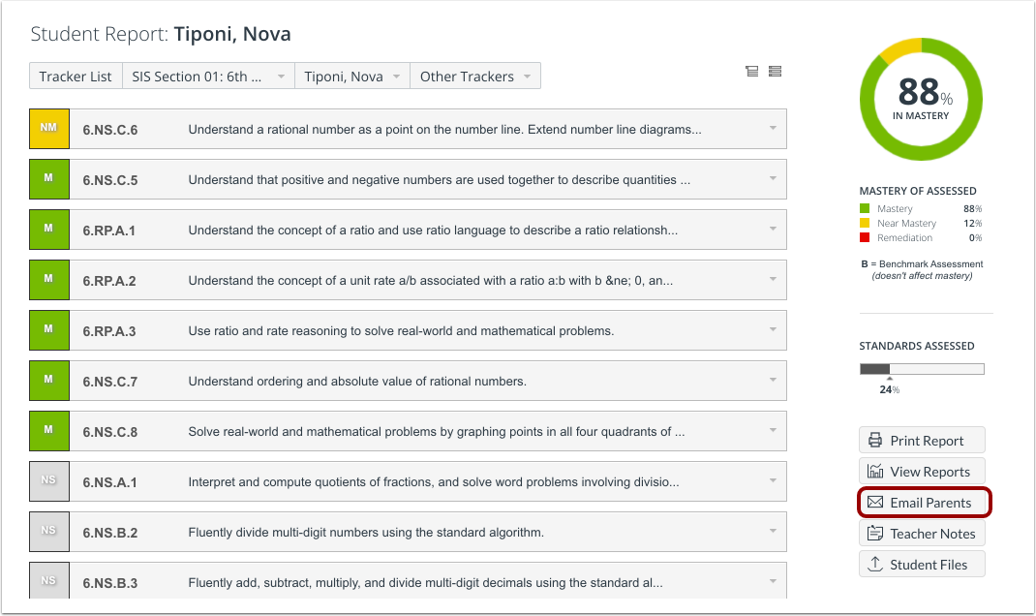Open the Other Trackers dropdown

click(475, 76)
